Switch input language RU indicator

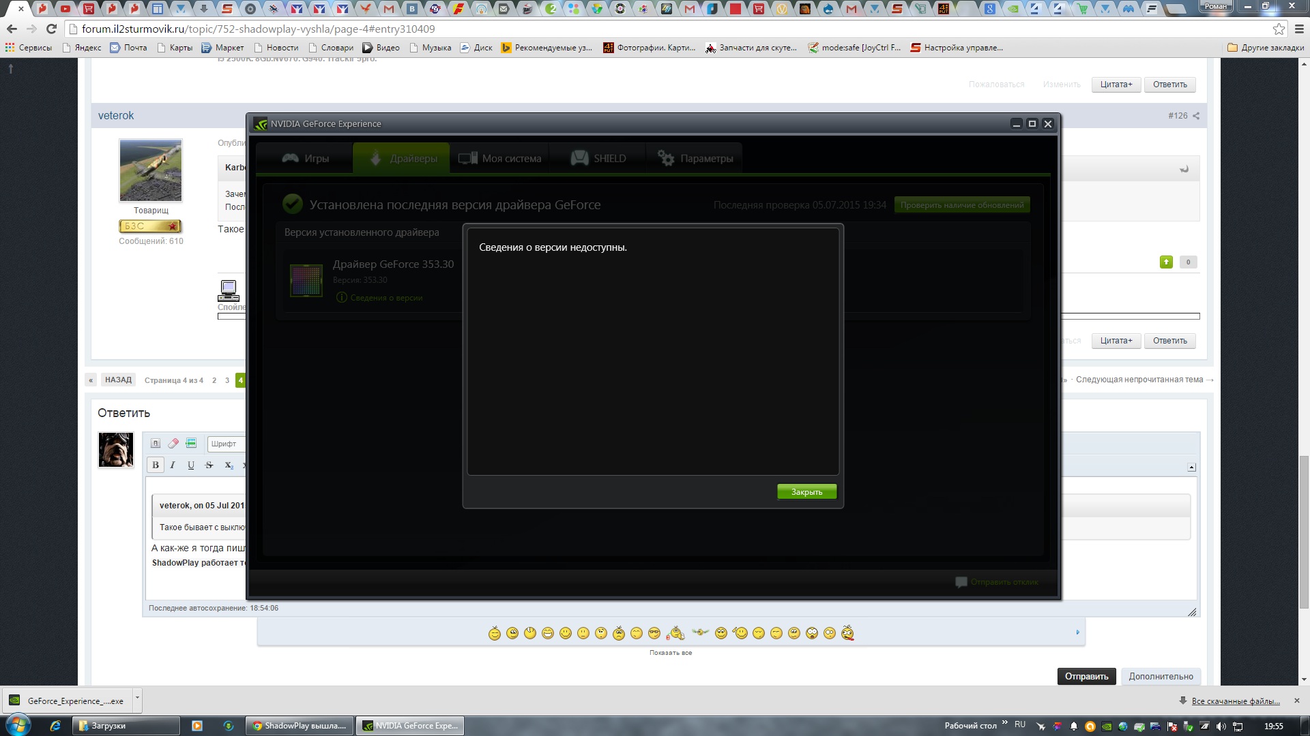pos(1020,724)
